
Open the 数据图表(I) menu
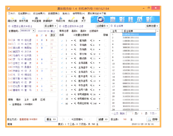[x=54, y=13]
